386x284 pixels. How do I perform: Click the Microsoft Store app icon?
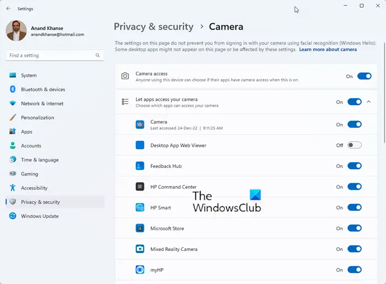(140, 228)
